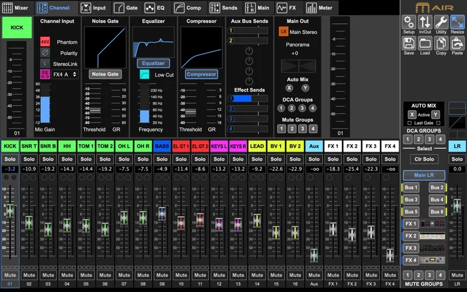Select the EL GT 1 channel label
467x292 pixels.
[x=181, y=147]
